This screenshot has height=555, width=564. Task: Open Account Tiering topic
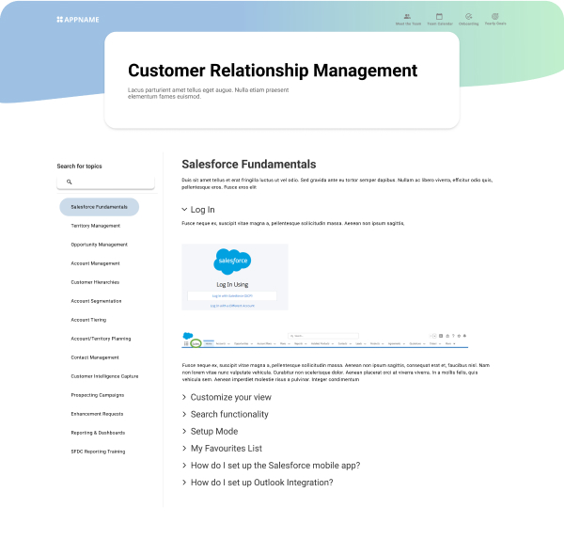click(88, 320)
